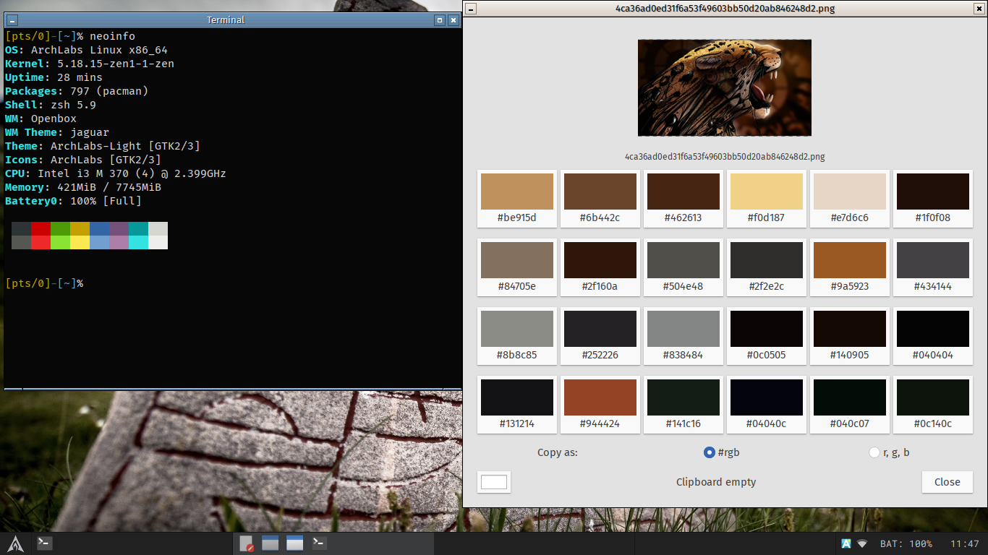
Task: Click the Theme: ArchLabs-Light line
Action: (103, 146)
